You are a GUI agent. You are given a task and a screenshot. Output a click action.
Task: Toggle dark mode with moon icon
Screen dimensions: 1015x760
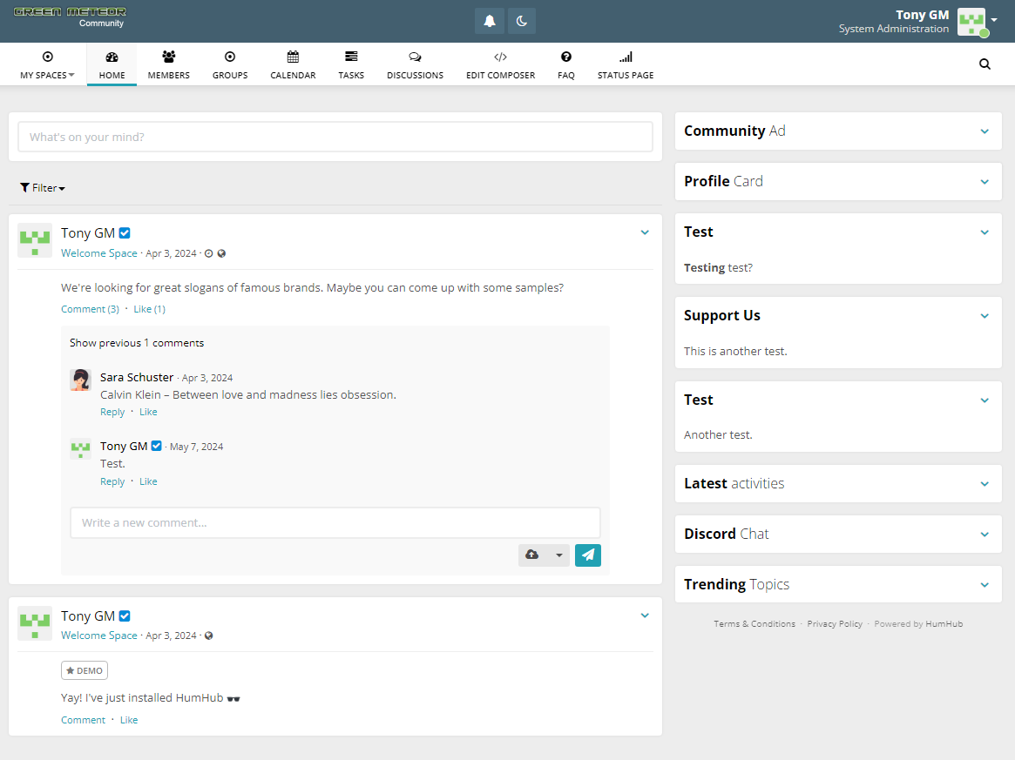(x=522, y=21)
